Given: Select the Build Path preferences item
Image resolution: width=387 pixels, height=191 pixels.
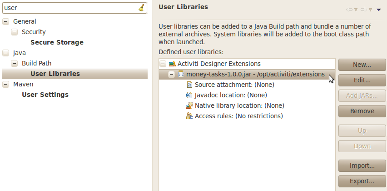Looking at the screenshot, I should click(36, 63).
